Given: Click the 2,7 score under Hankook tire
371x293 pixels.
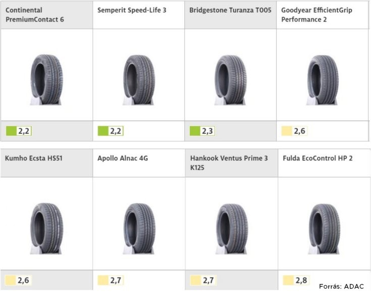Looking at the screenshot, I should (208, 280).
